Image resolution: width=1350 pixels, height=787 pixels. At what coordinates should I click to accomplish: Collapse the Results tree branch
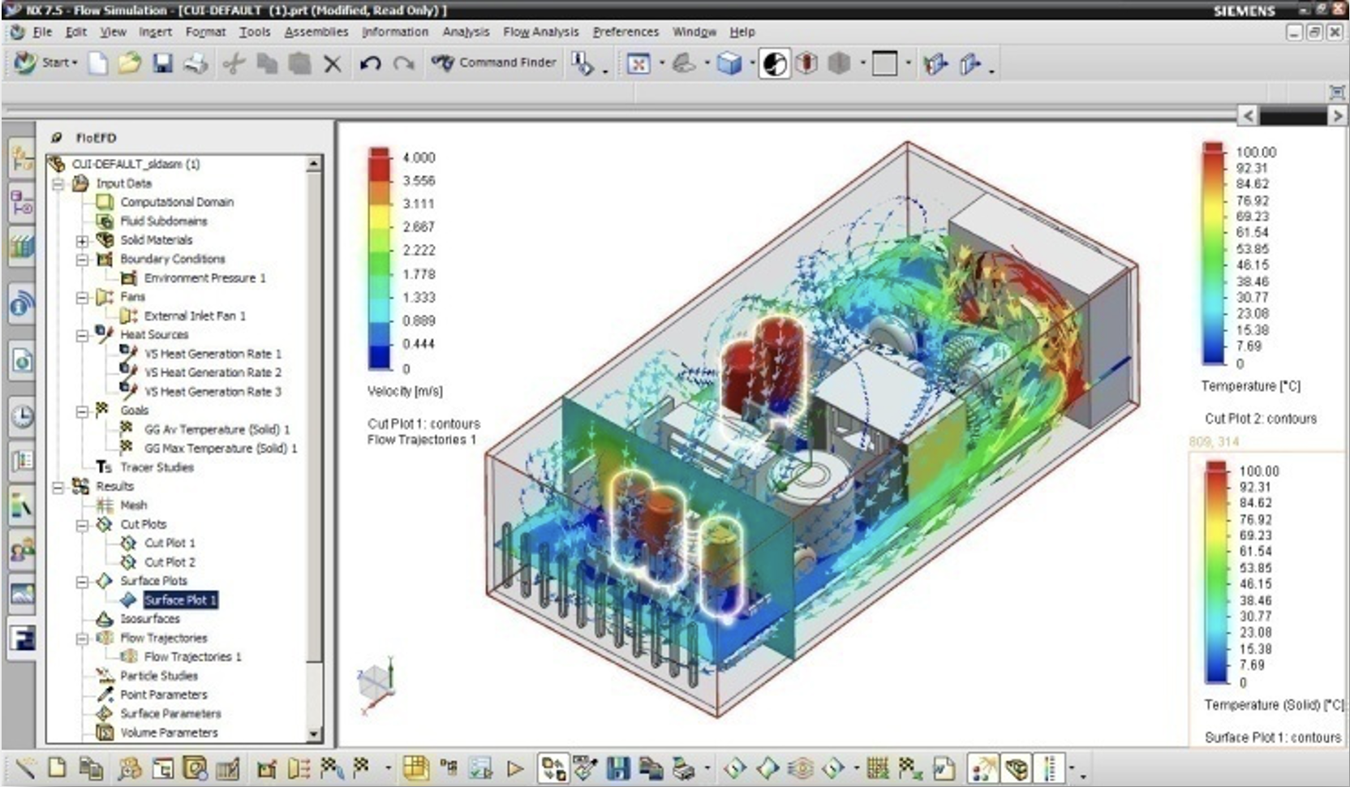pyautogui.click(x=57, y=487)
